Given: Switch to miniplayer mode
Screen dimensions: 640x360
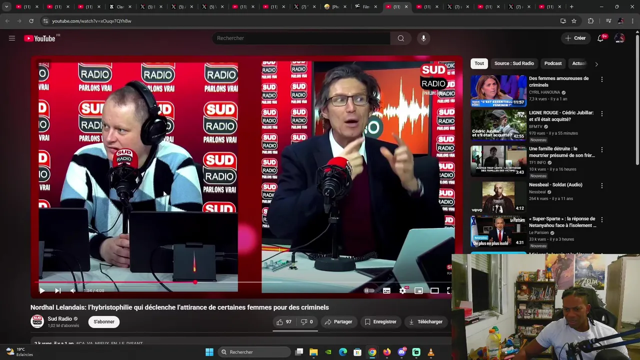Looking at the screenshot, I should click(418, 290).
